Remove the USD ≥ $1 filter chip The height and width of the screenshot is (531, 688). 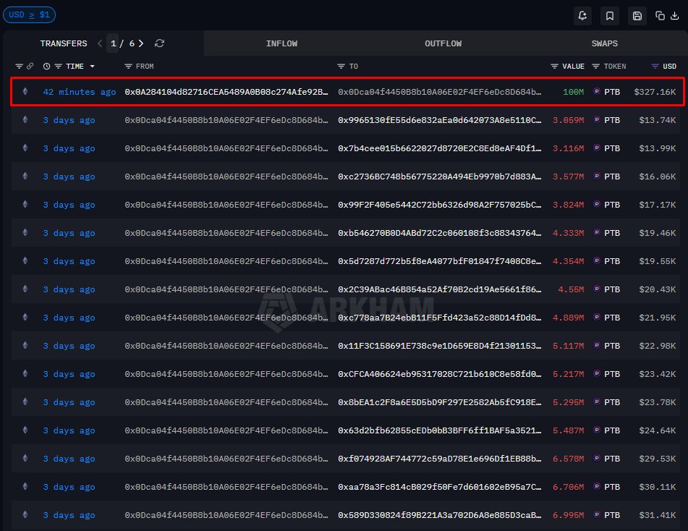click(x=29, y=14)
